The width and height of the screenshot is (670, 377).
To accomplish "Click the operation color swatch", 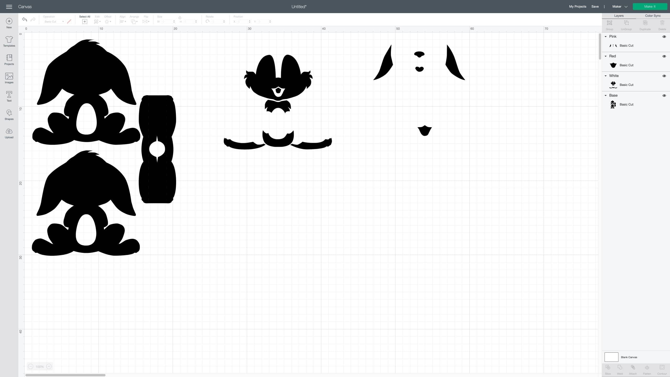I will click(69, 22).
